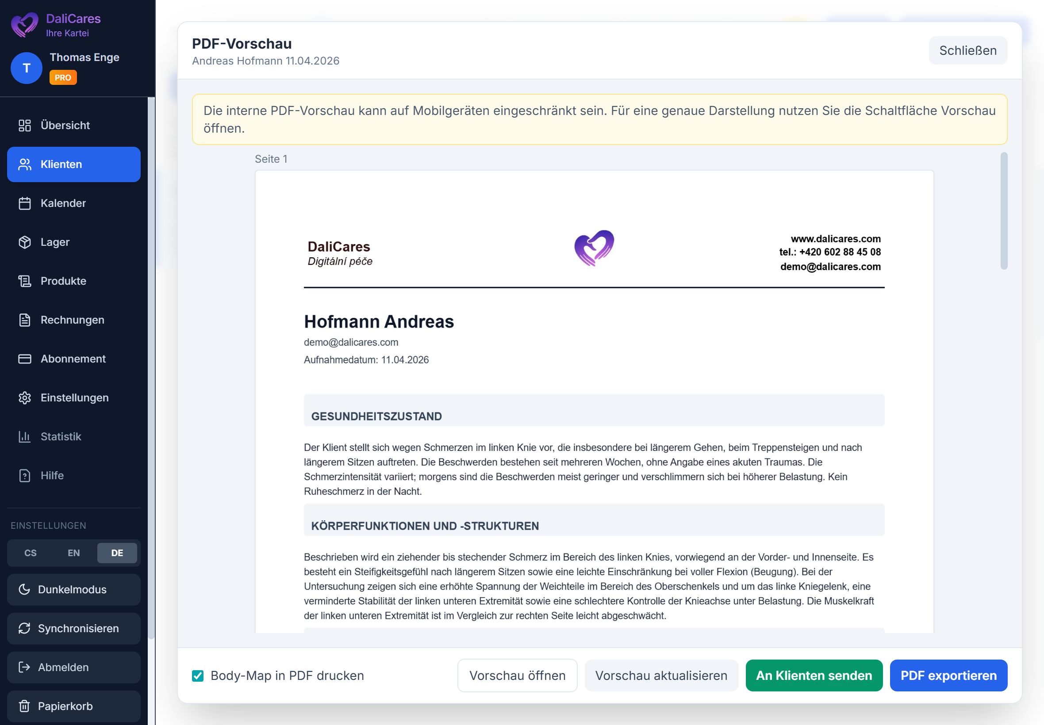Click the Papierkorb trash icon
1044x725 pixels.
click(24, 706)
